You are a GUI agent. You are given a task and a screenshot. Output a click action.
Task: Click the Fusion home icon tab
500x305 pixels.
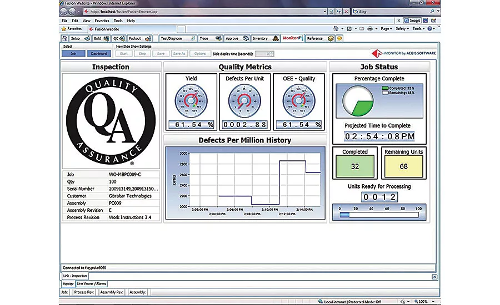point(65,38)
